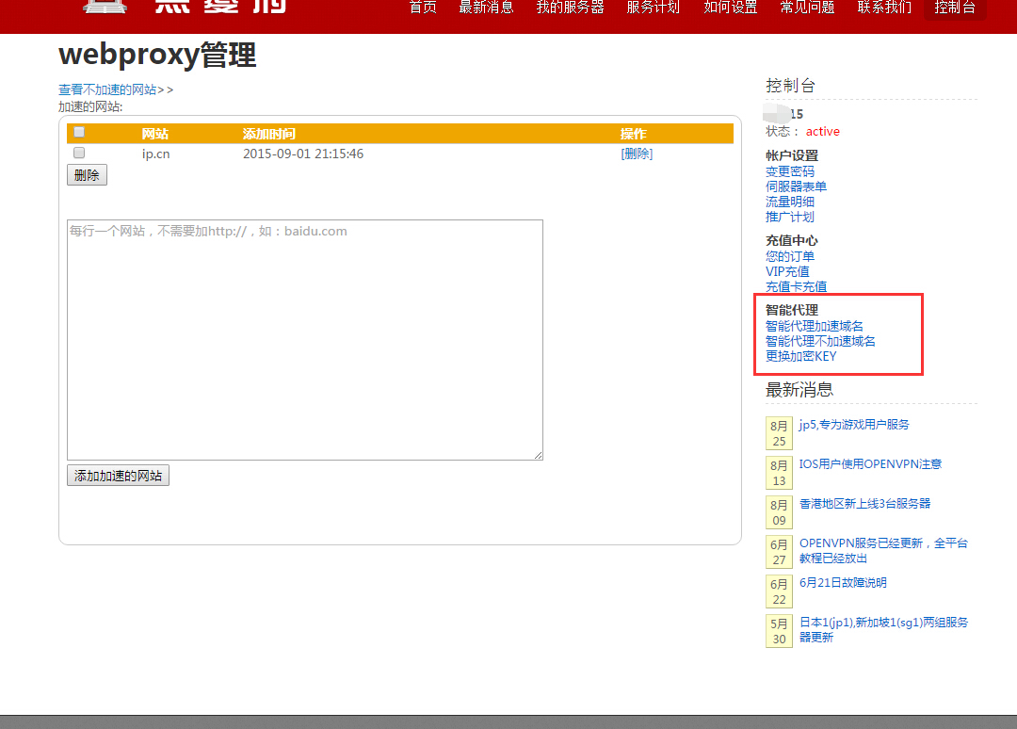Check the ip.cn row checkbox
This screenshot has width=1017, height=729.
click(x=79, y=153)
